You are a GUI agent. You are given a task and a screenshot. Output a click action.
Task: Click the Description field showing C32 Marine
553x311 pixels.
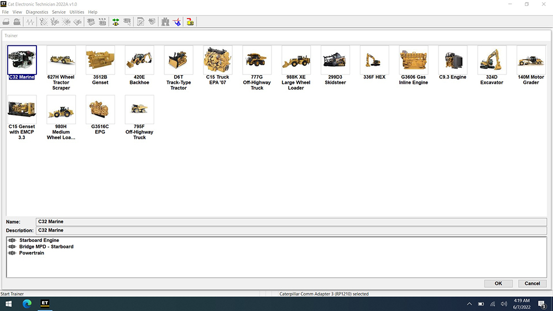click(291, 230)
